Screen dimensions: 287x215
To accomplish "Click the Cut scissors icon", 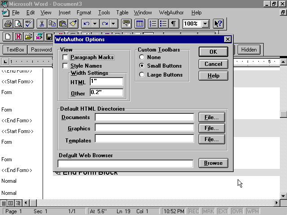I will [x=42, y=24].
